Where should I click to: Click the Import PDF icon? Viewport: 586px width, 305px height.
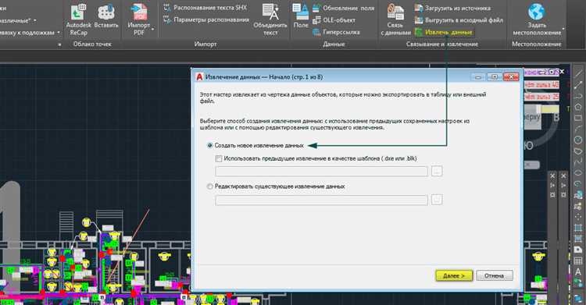coord(138,12)
